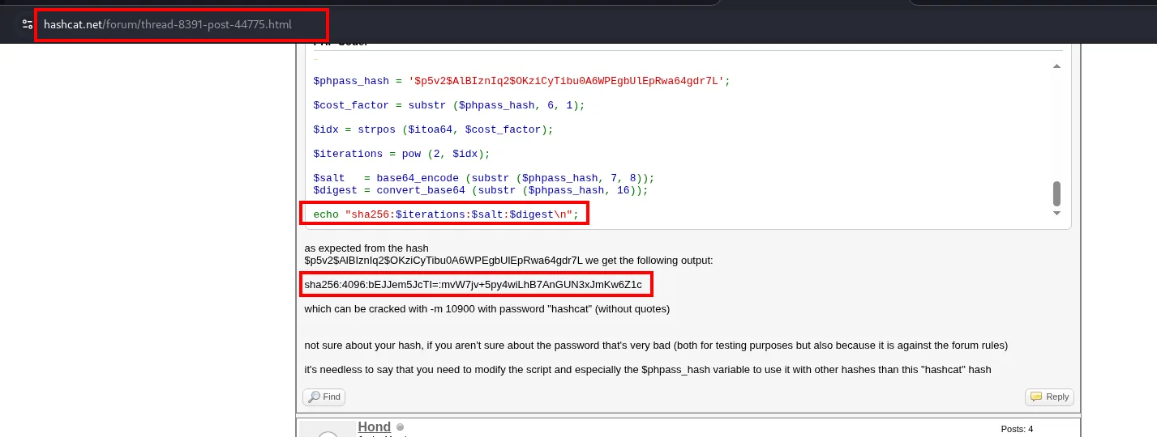Click Hond's offline status indicator dot
This screenshot has height=437, width=1157.
(400, 427)
